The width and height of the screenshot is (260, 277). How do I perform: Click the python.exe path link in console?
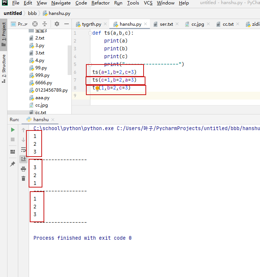pyautogui.click(x=74, y=128)
